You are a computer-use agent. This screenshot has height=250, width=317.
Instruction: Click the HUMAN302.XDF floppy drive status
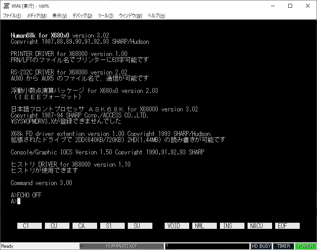(x=122, y=246)
